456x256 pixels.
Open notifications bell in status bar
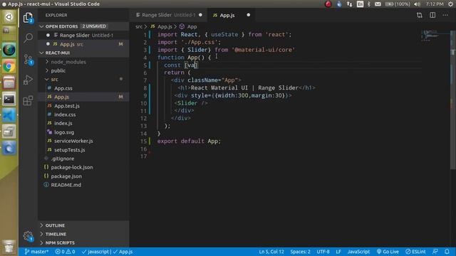coord(447,252)
